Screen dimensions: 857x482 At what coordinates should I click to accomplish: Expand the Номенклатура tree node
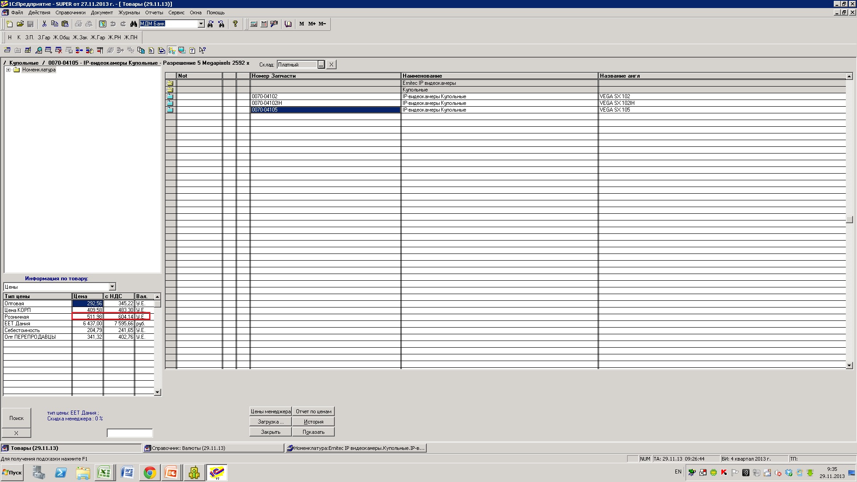8,70
